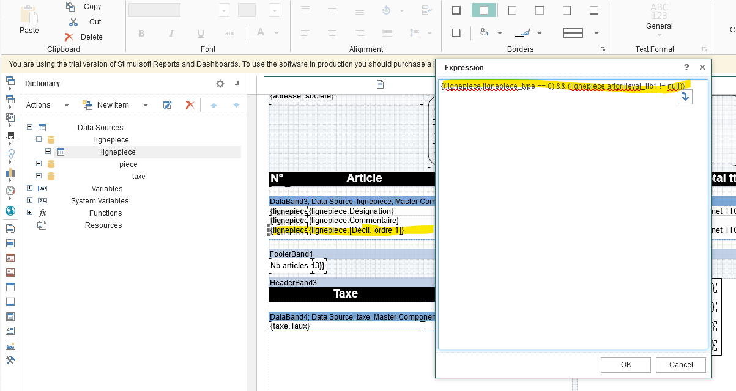This screenshot has width=736, height=391.
Task: Toggle Bold formatting
Action: (141, 34)
